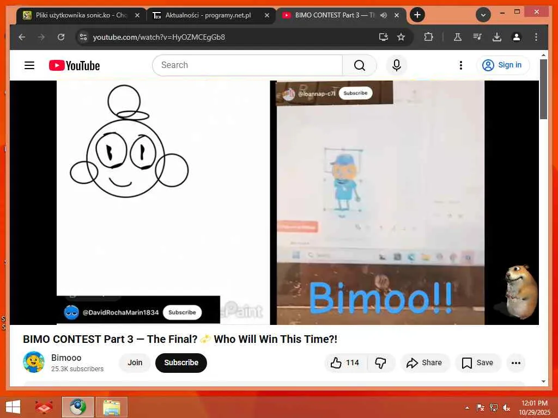558x418 pixels.
Task: Click the install app icon in address bar
Action: point(383,37)
